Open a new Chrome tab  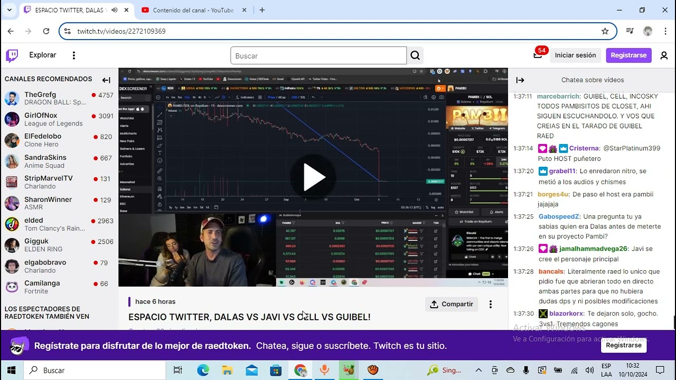tap(262, 10)
